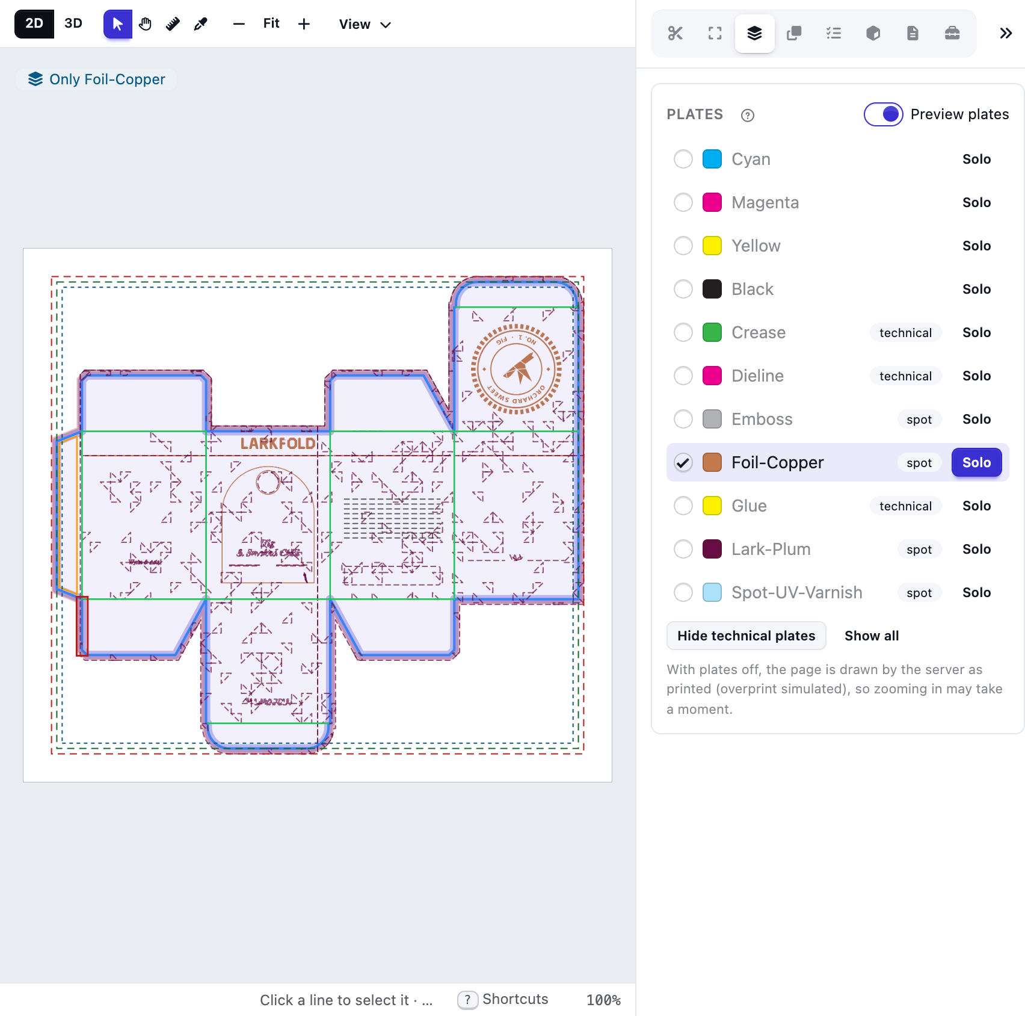Switch to 3D view tab
This screenshot has height=1016, width=1025.
73,23
